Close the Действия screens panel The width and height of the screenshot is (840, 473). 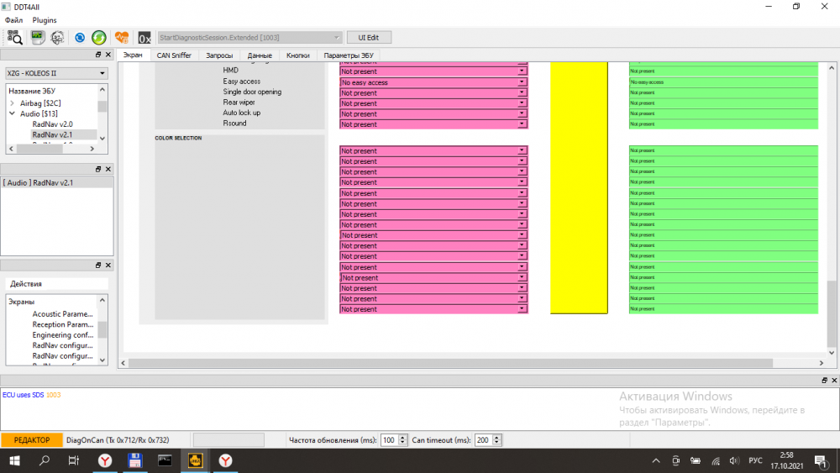point(108,265)
